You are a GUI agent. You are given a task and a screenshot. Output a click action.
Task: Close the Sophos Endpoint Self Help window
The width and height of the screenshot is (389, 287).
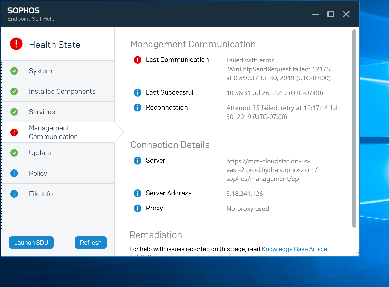[x=346, y=14]
